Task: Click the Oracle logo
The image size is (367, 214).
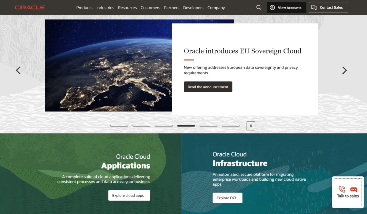Action: [30, 8]
